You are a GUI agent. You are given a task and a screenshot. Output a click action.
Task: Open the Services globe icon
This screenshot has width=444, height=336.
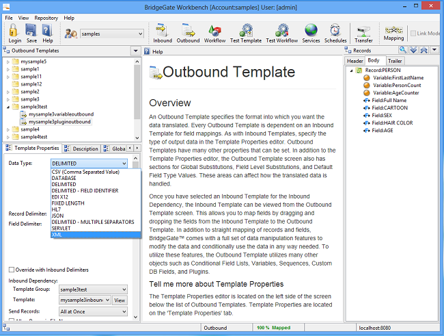(x=311, y=30)
